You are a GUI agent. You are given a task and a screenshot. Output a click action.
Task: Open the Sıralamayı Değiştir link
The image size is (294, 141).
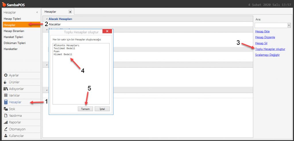click(267, 55)
